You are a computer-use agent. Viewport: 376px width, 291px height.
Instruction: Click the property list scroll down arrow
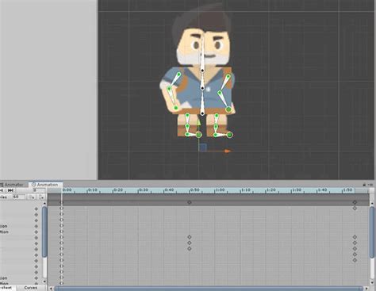click(x=44, y=281)
